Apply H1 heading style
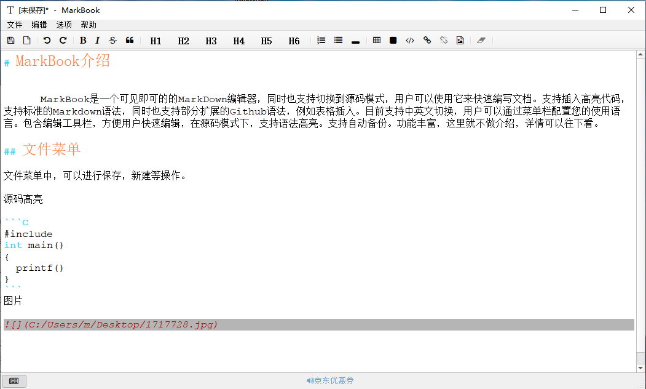The height and width of the screenshot is (389, 646). pos(156,41)
